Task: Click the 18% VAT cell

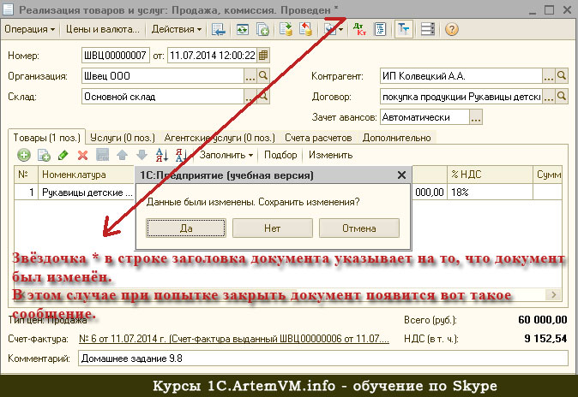Action: pos(490,192)
